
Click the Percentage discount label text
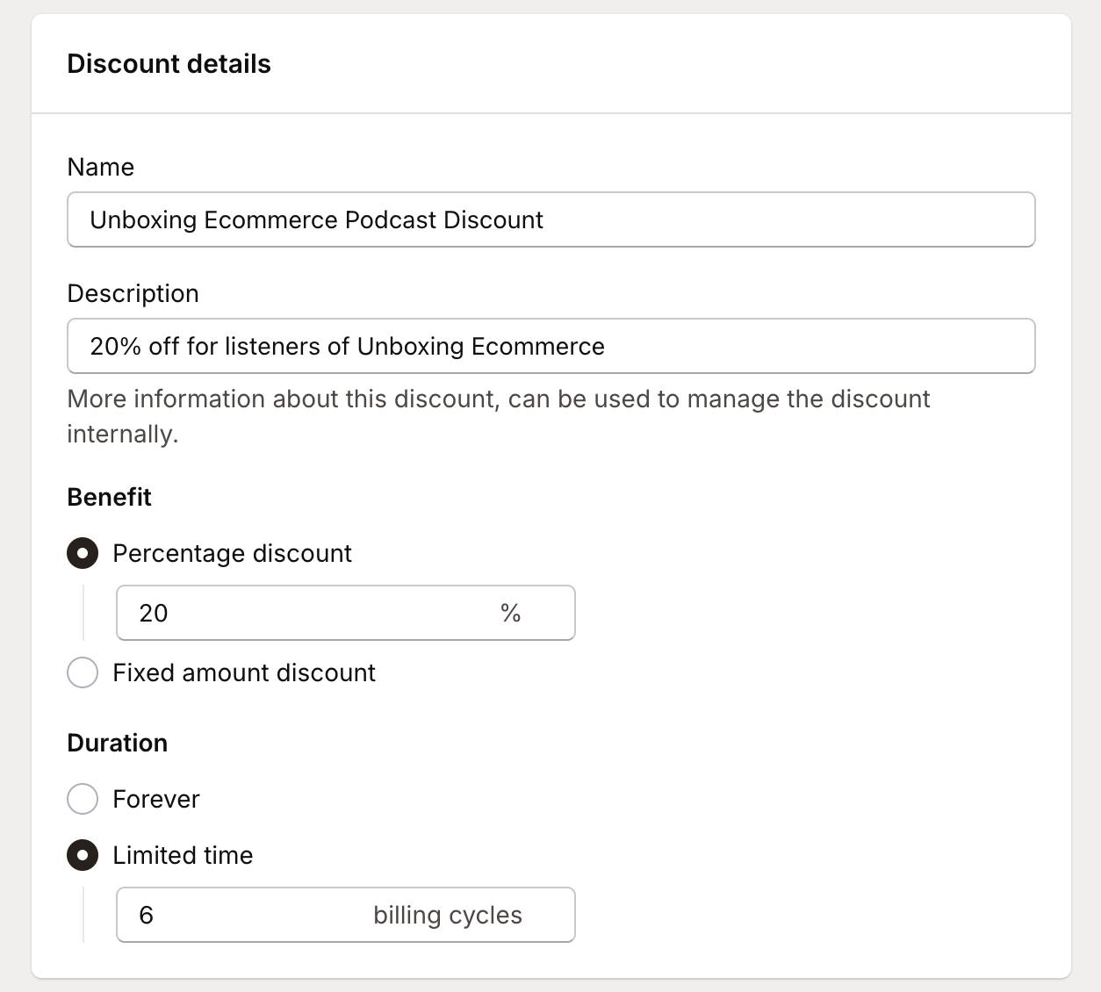coord(232,553)
